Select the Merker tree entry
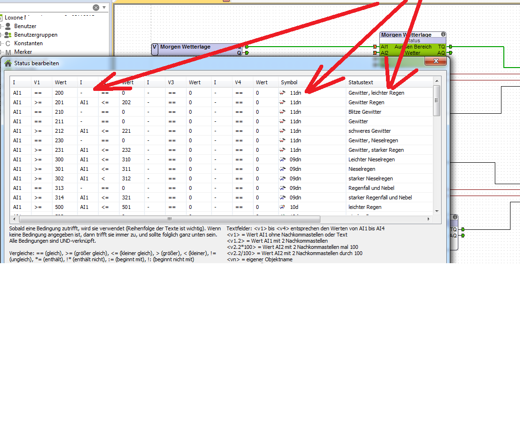The height and width of the screenshot is (434, 520). pos(23,52)
